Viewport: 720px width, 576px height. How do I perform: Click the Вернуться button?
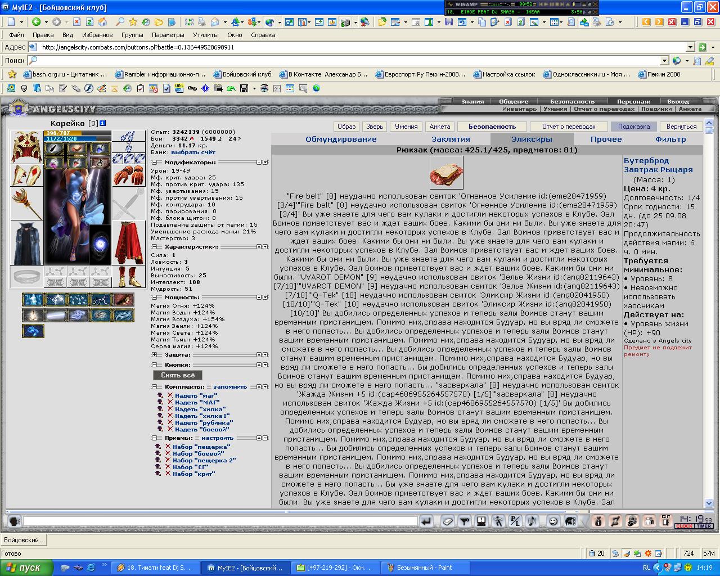[681, 127]
